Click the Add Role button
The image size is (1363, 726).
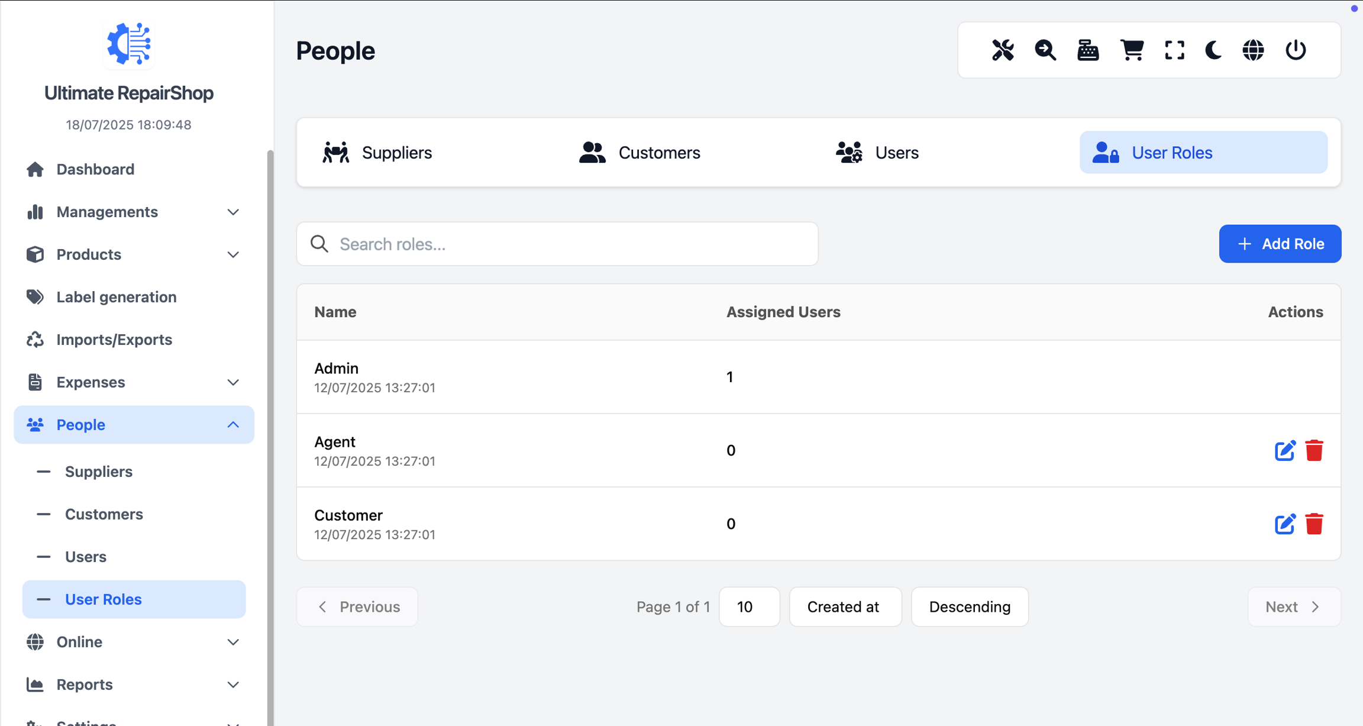pyautogui.click(x=1280, y=244)
